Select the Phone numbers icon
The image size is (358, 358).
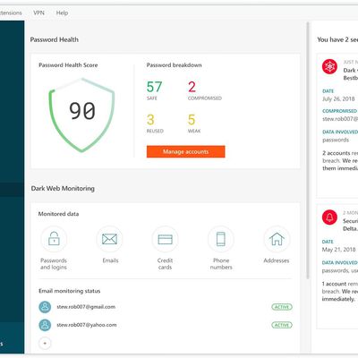(221, 239)
